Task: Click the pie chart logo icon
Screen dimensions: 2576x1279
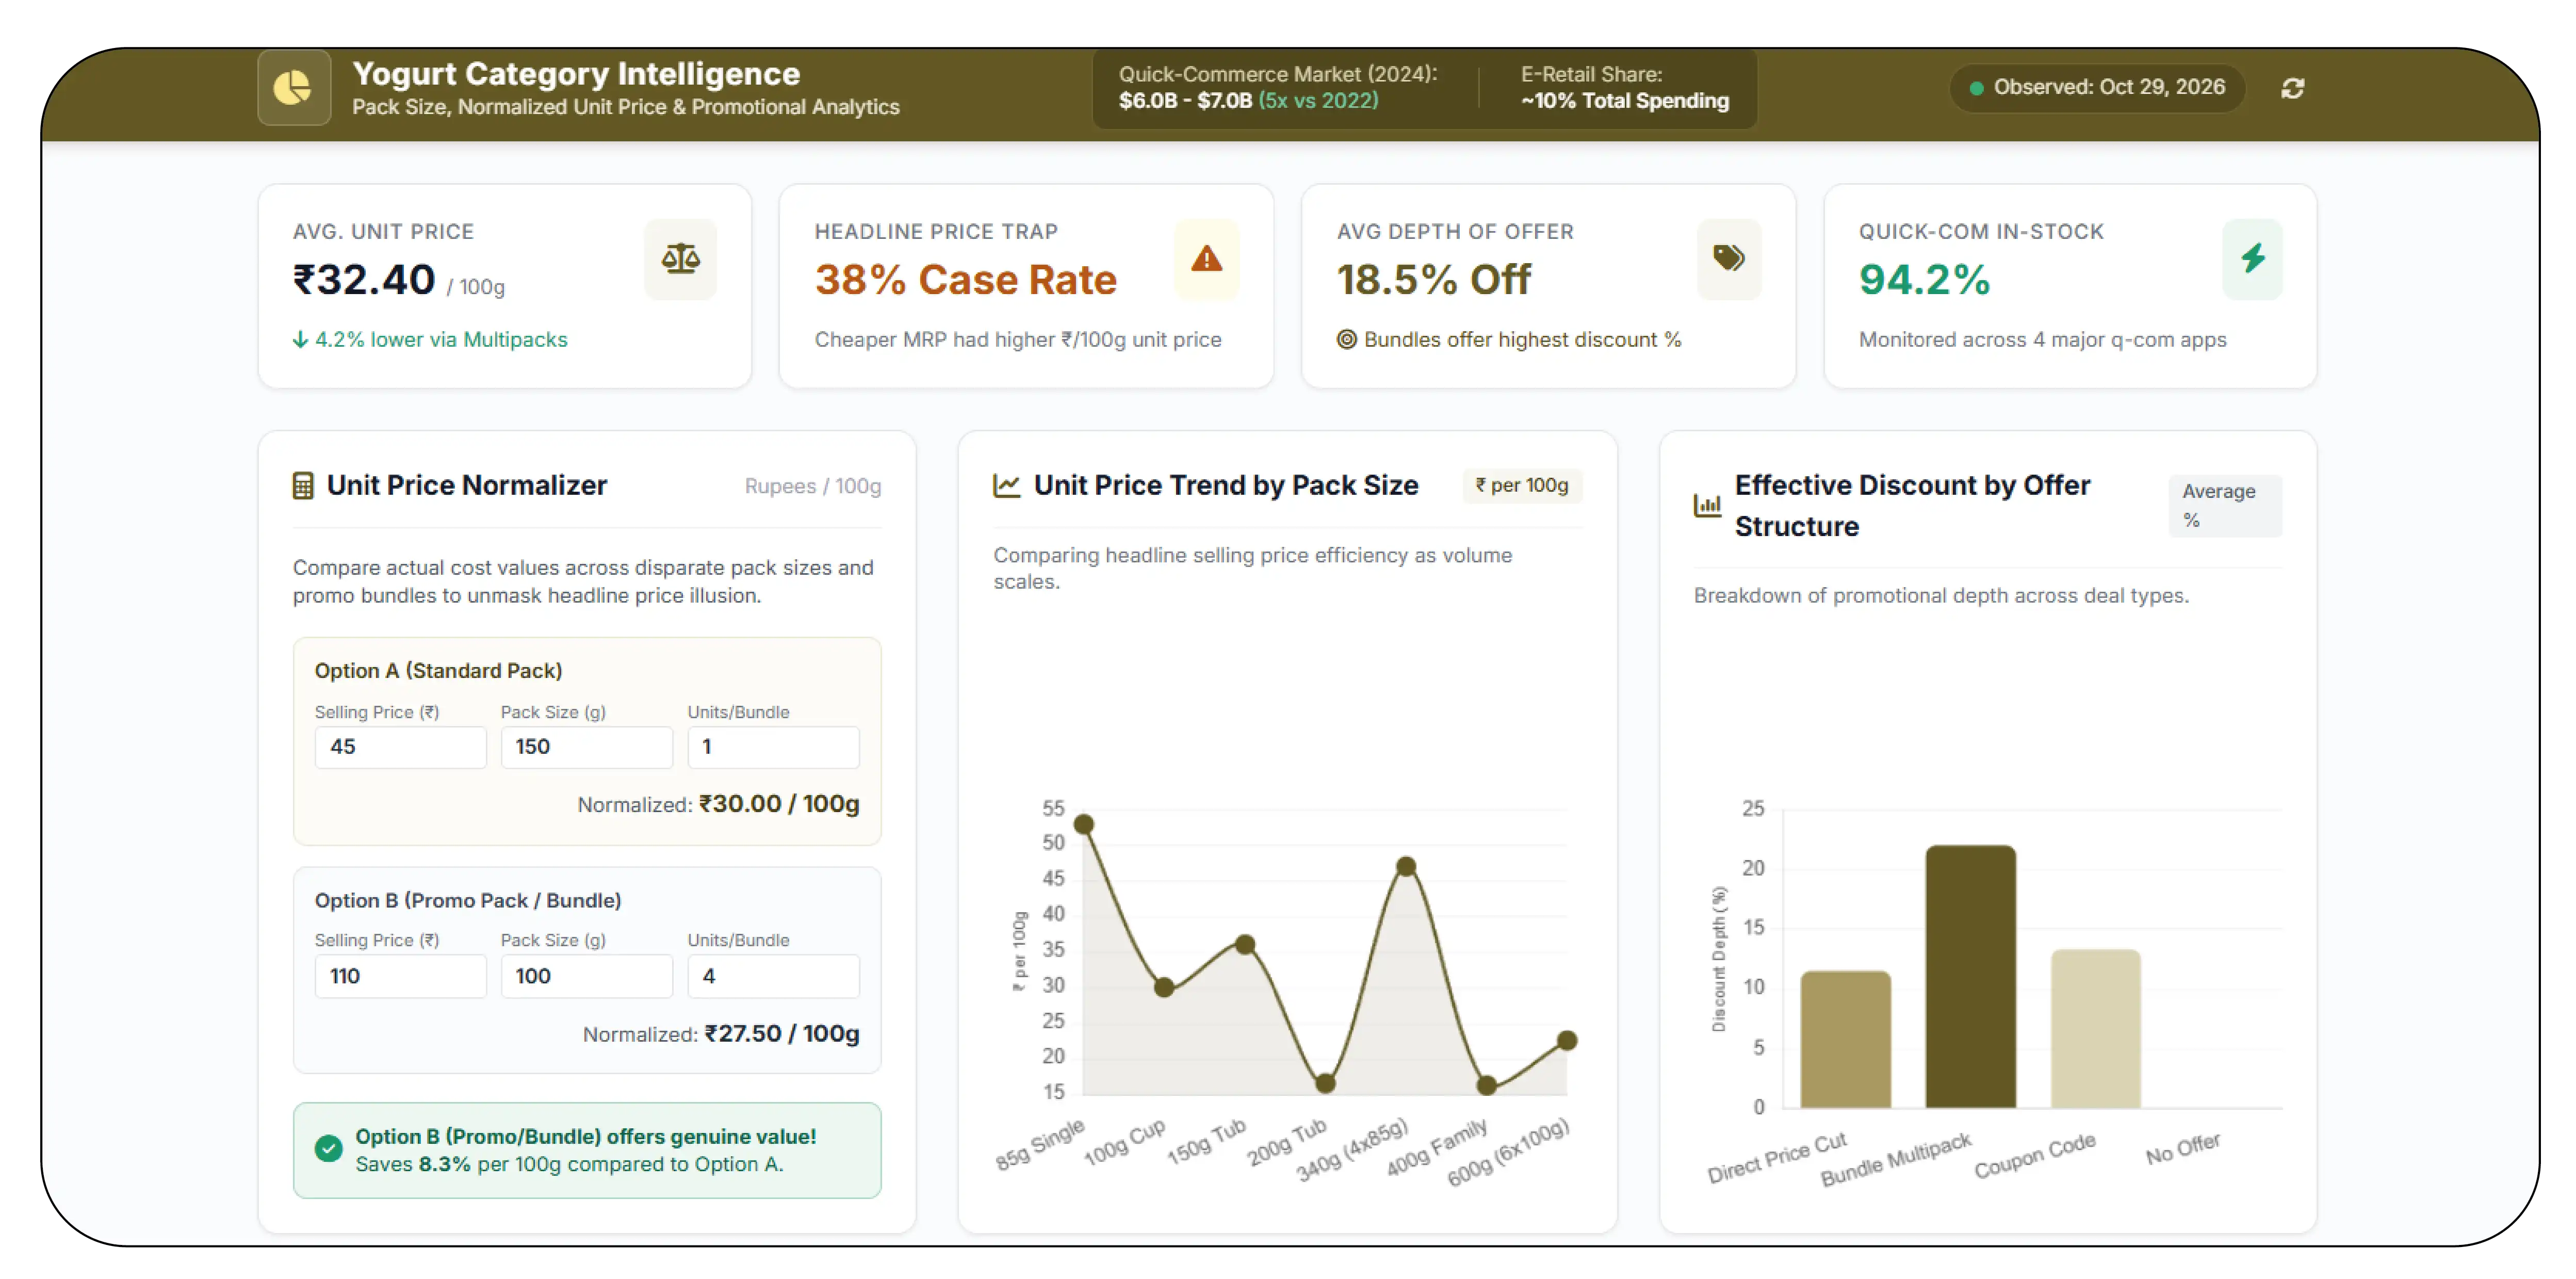Action: click(293, 88)
